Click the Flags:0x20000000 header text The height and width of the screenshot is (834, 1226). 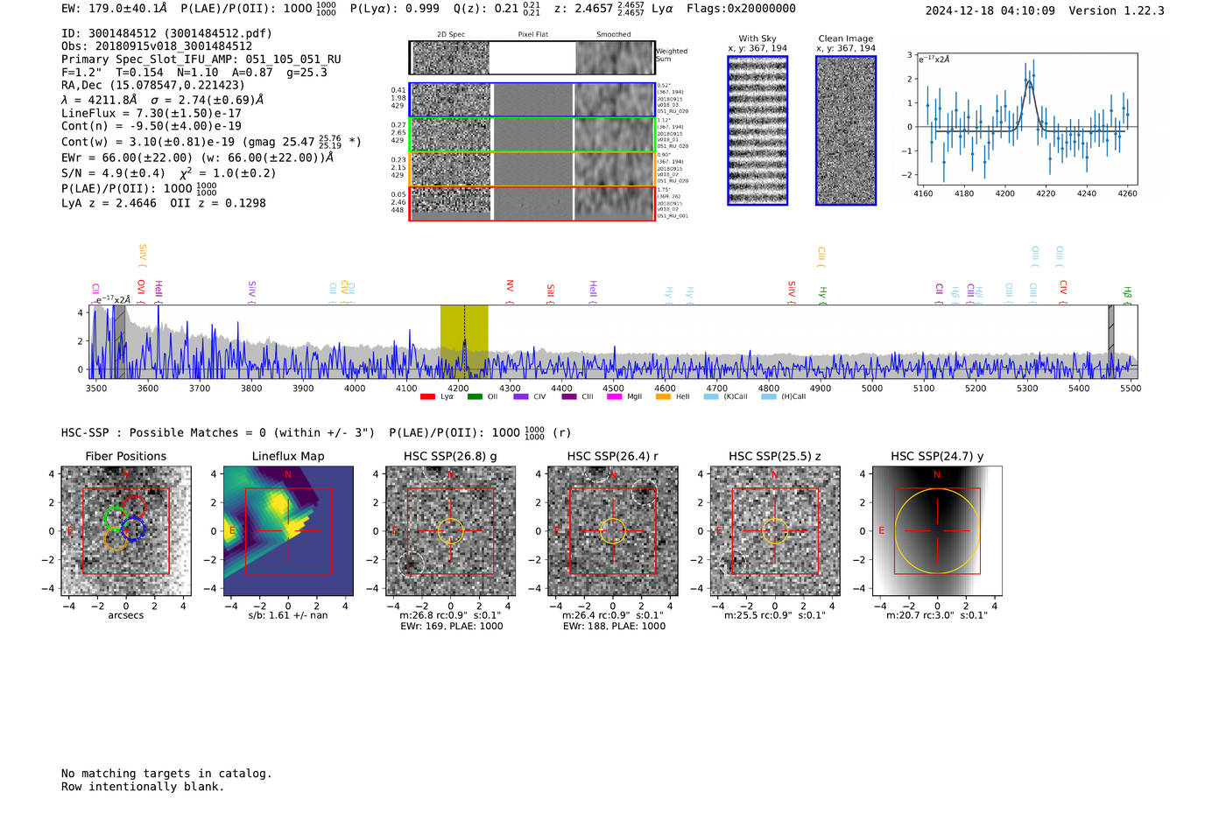point(741,8)
